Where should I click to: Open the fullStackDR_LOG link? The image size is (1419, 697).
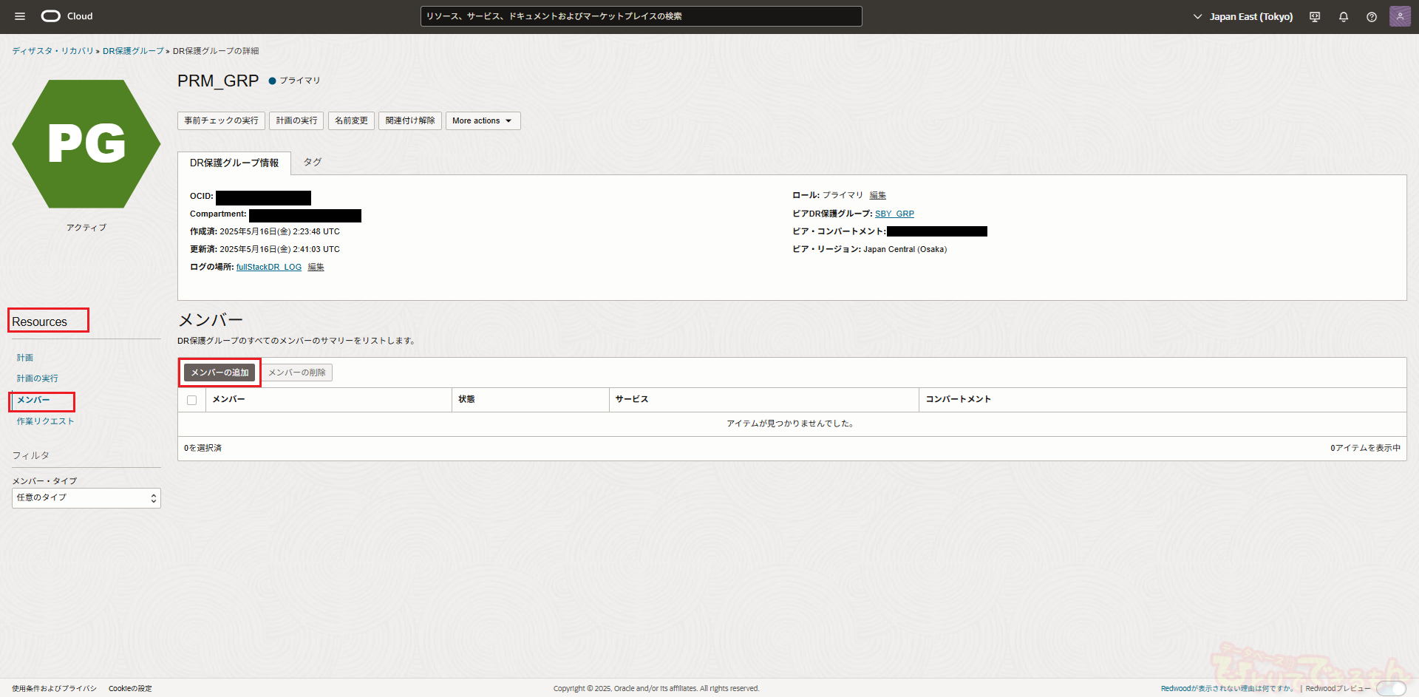pos(269,268)
